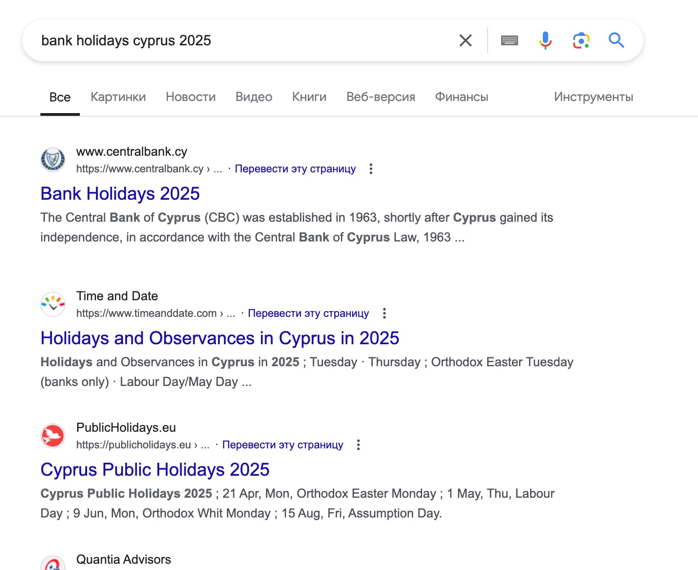Open the Видео results tab
Image resolution: width=698 pixels, height=570 pixels.
click(x=254, y=97)
